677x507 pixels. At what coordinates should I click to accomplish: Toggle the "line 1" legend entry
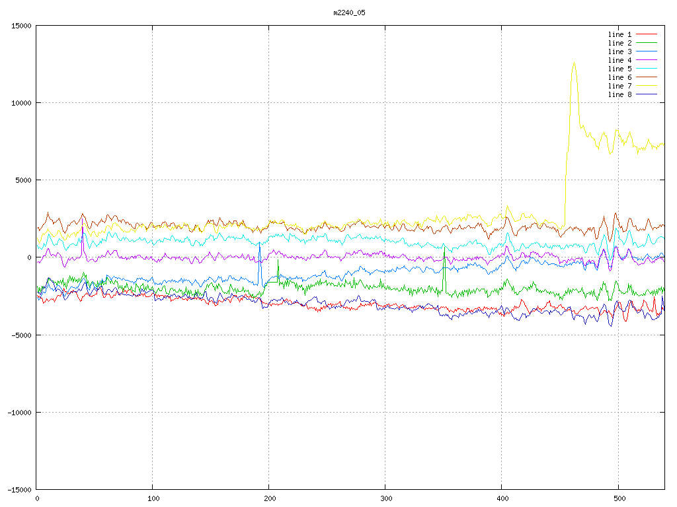click(x=619, y=34)
